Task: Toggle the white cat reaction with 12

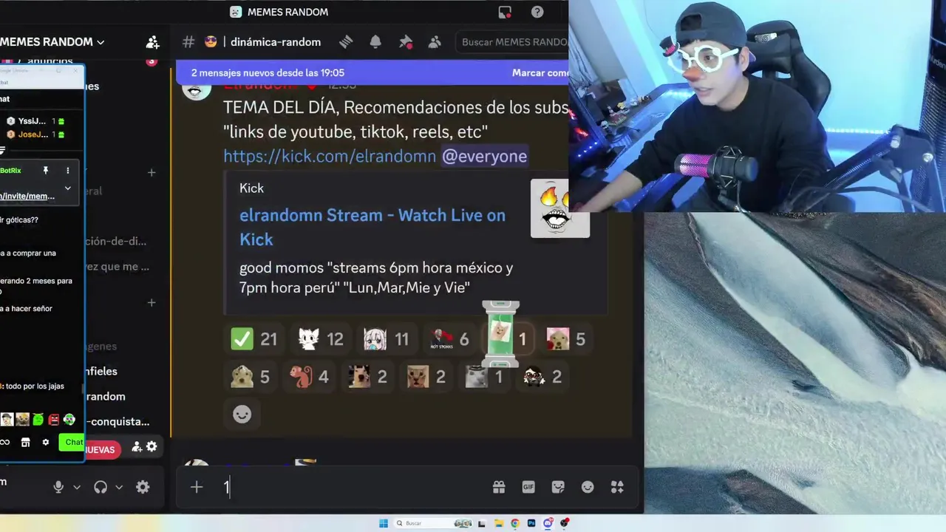Action: (320, 339)
